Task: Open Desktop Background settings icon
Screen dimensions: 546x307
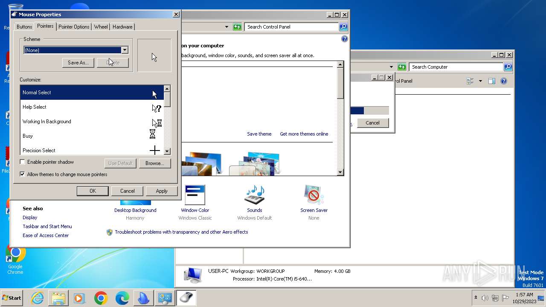Action: [x=135, y=203]
